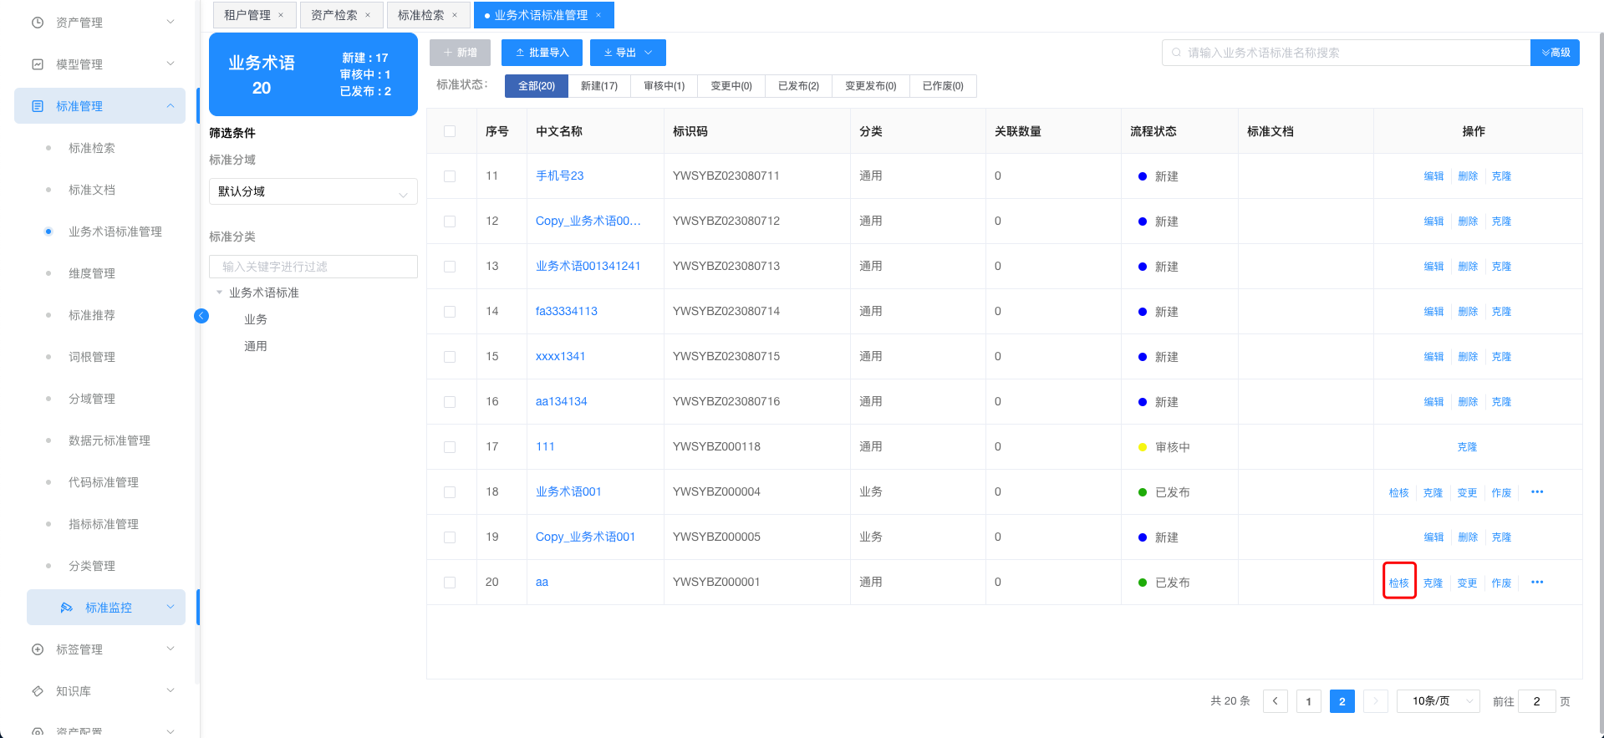
Task: Change page size 10条/页 dropdown
Action: tap(1438, 701)
